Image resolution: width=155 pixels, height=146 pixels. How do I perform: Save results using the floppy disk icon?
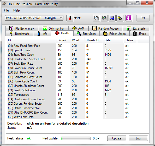pos(112,18)
